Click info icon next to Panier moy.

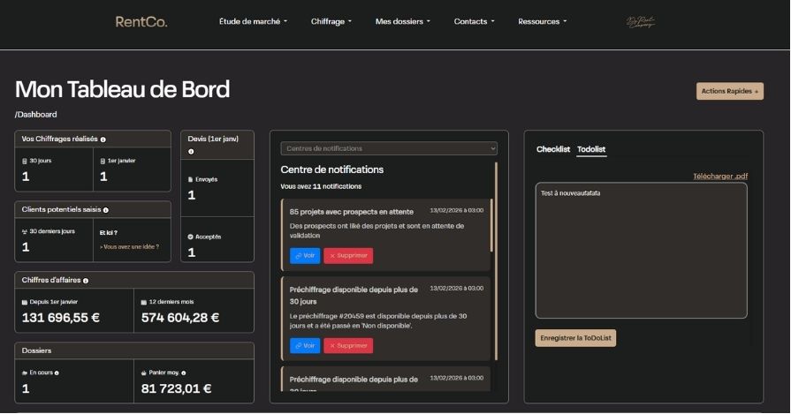[183, 373]
